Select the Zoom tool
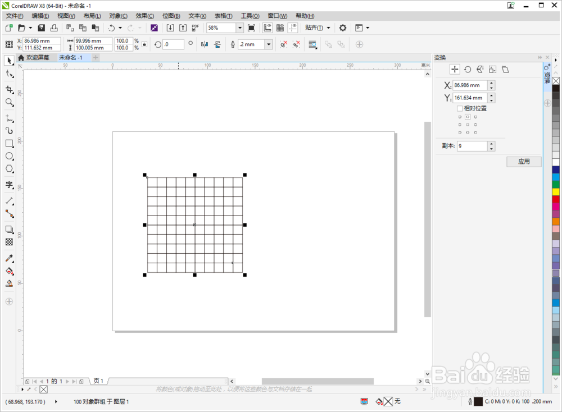 (9, 103)
